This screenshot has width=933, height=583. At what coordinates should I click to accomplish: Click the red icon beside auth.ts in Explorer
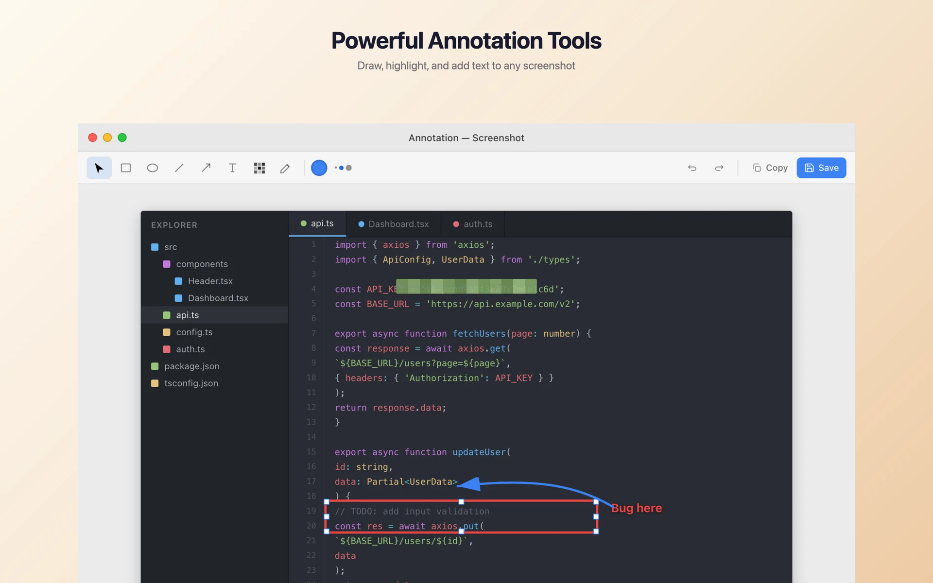[x=167, y=349]
